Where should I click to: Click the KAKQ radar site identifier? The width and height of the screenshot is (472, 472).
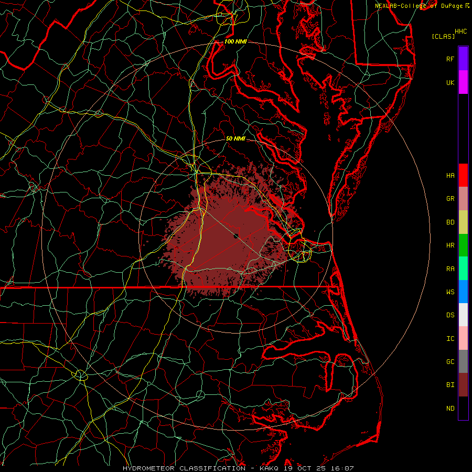269,468
